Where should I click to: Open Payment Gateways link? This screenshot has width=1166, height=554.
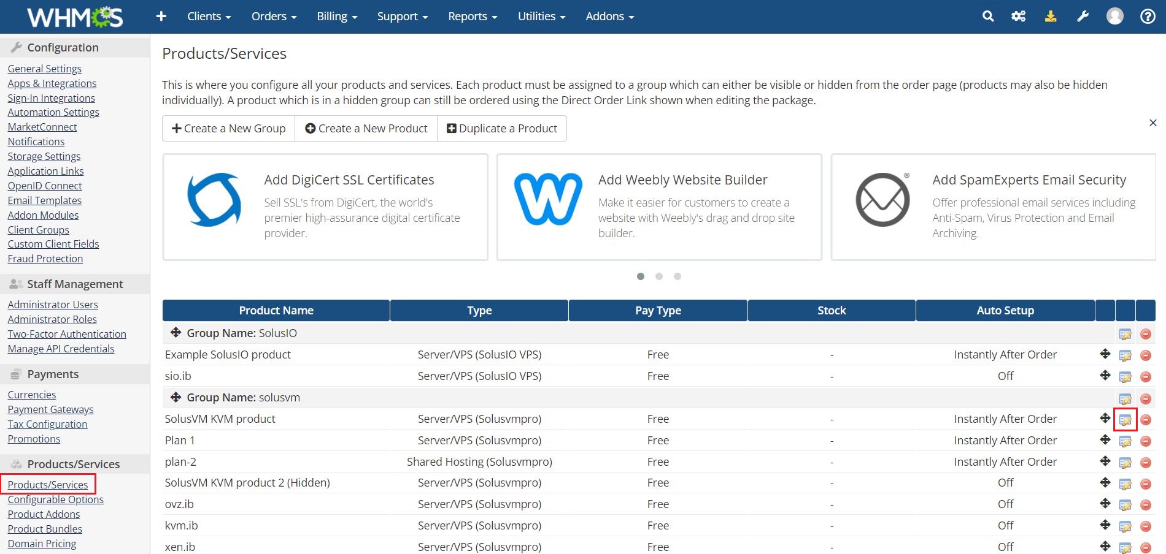[x=51, y=409]
